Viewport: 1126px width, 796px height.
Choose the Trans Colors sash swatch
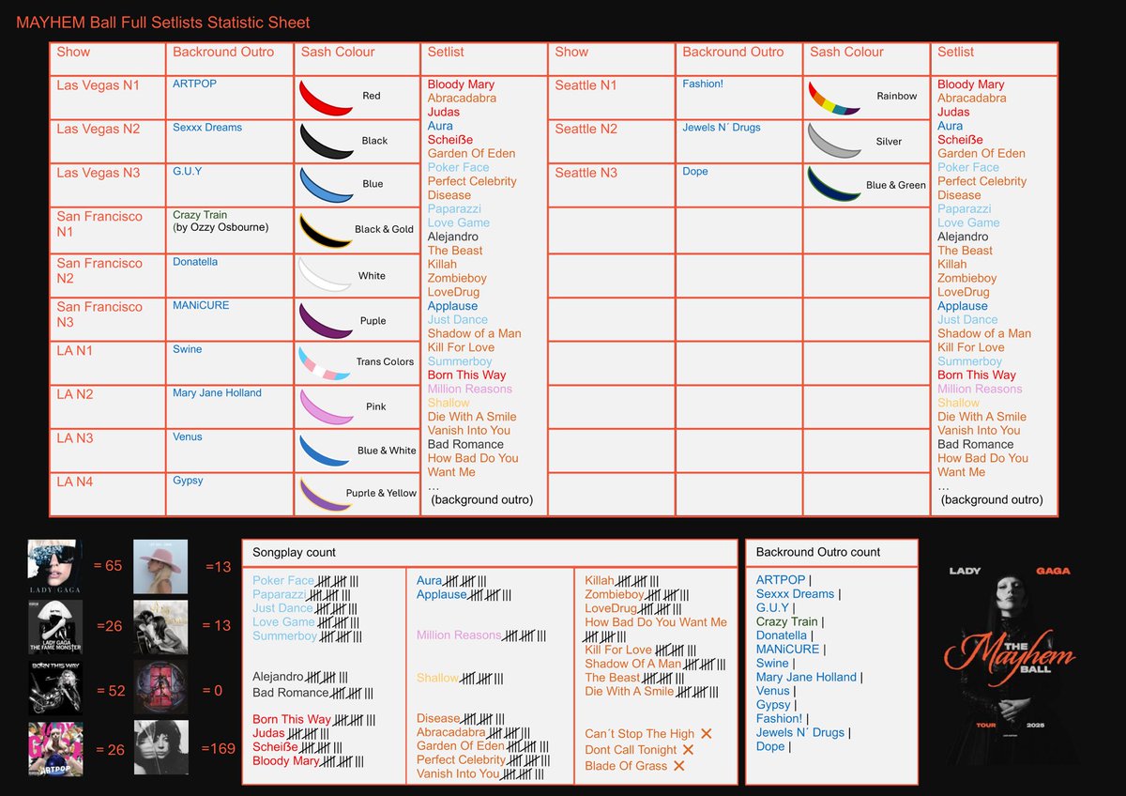(x=323, y=362)
